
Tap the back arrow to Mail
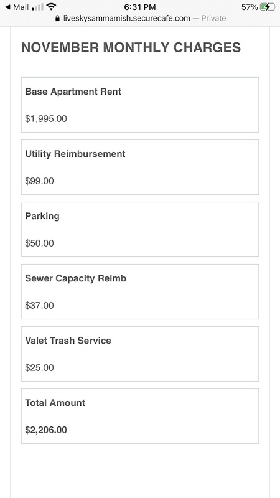[7, 7]
